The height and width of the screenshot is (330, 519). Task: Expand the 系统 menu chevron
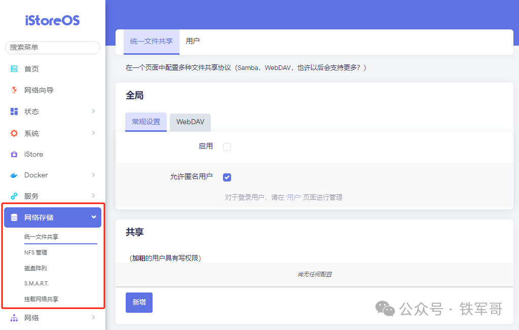click(93, 133)
